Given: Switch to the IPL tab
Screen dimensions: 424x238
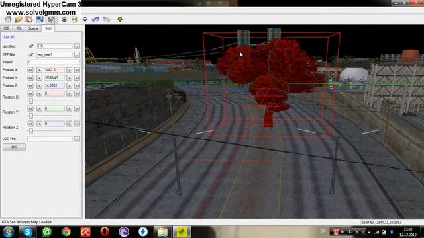Looking at the screenshot, I should [x=19, y=28].
